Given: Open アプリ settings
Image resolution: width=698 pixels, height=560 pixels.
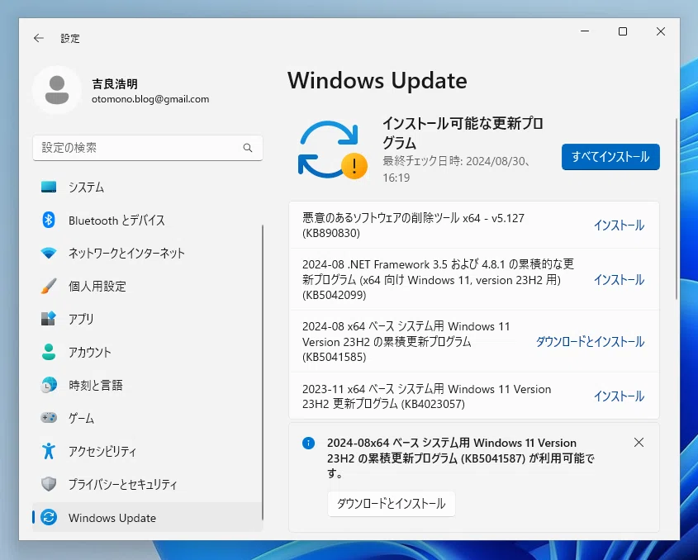Looking at the screenshot, I should pyautogui.click(x=147, y=319).
